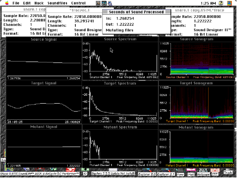Click the monitor icon in menu bar
Image resolution: width=237 pixels, height=178 pixels.
(x=104, y=3)
